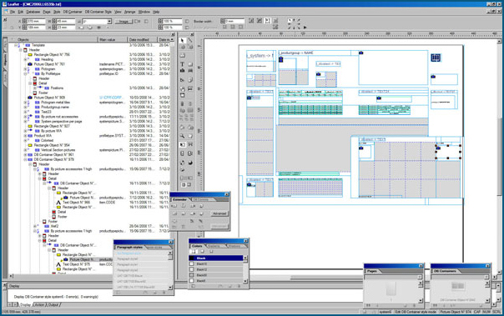
Task: Toggle checkbox next to vertical scale percentage
Action: [x=187, y=28]
